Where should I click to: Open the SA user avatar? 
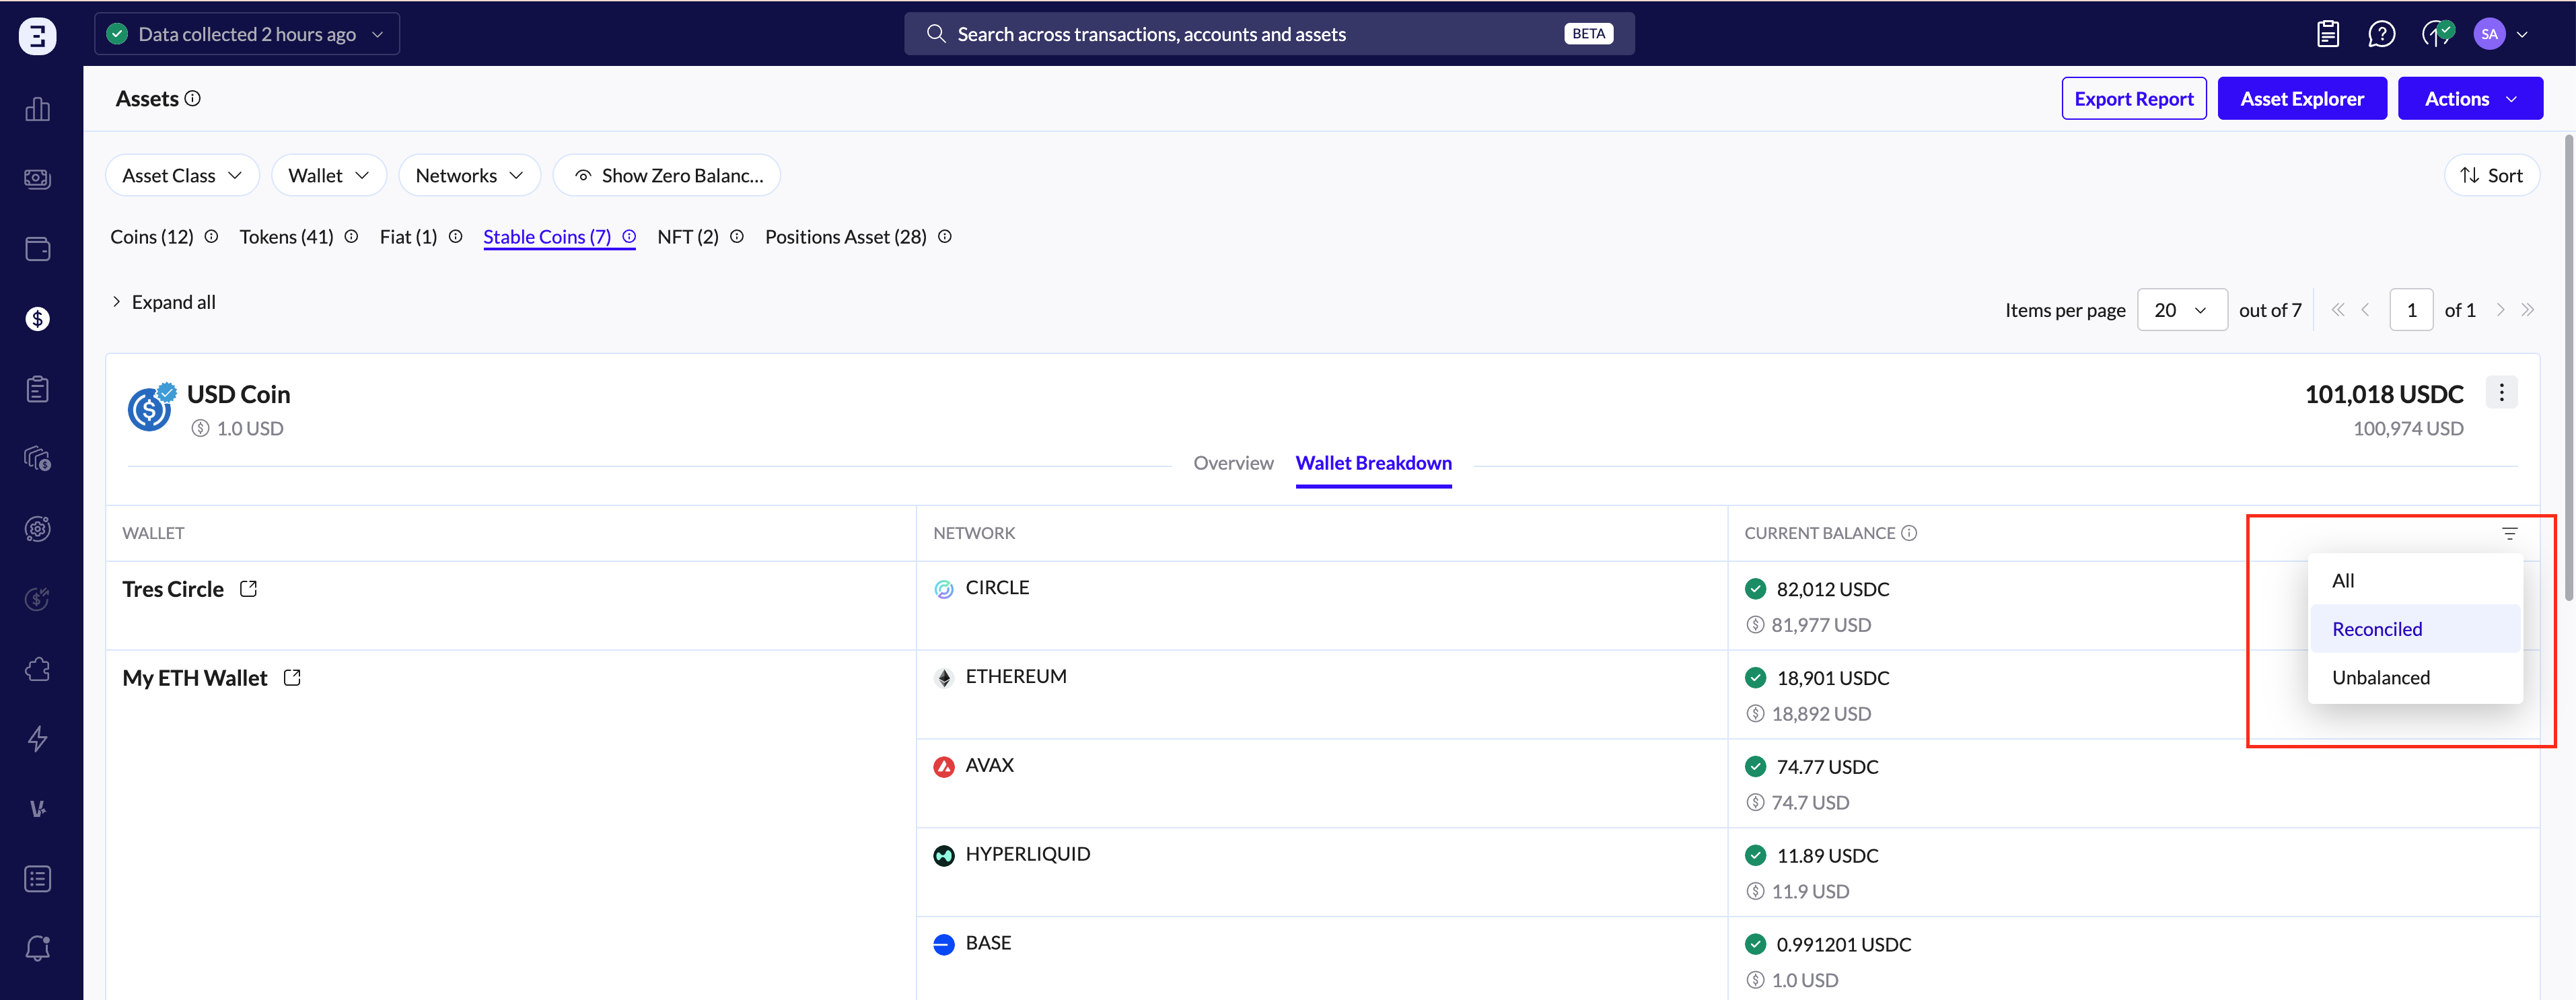[x=2489, y=34]
